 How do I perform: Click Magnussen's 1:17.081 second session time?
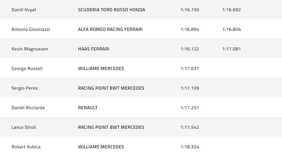pos(232,49)
